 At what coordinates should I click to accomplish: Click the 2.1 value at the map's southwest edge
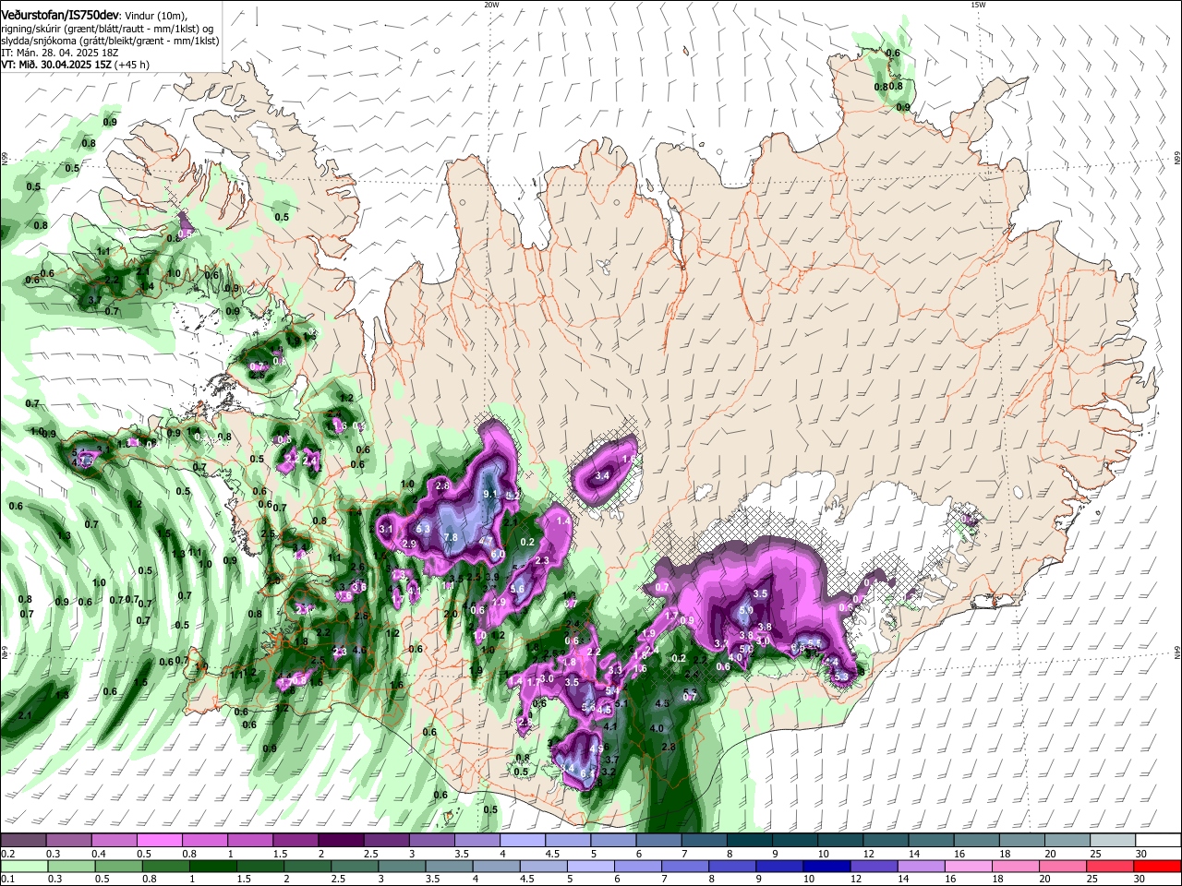click(x=25, y=715)
